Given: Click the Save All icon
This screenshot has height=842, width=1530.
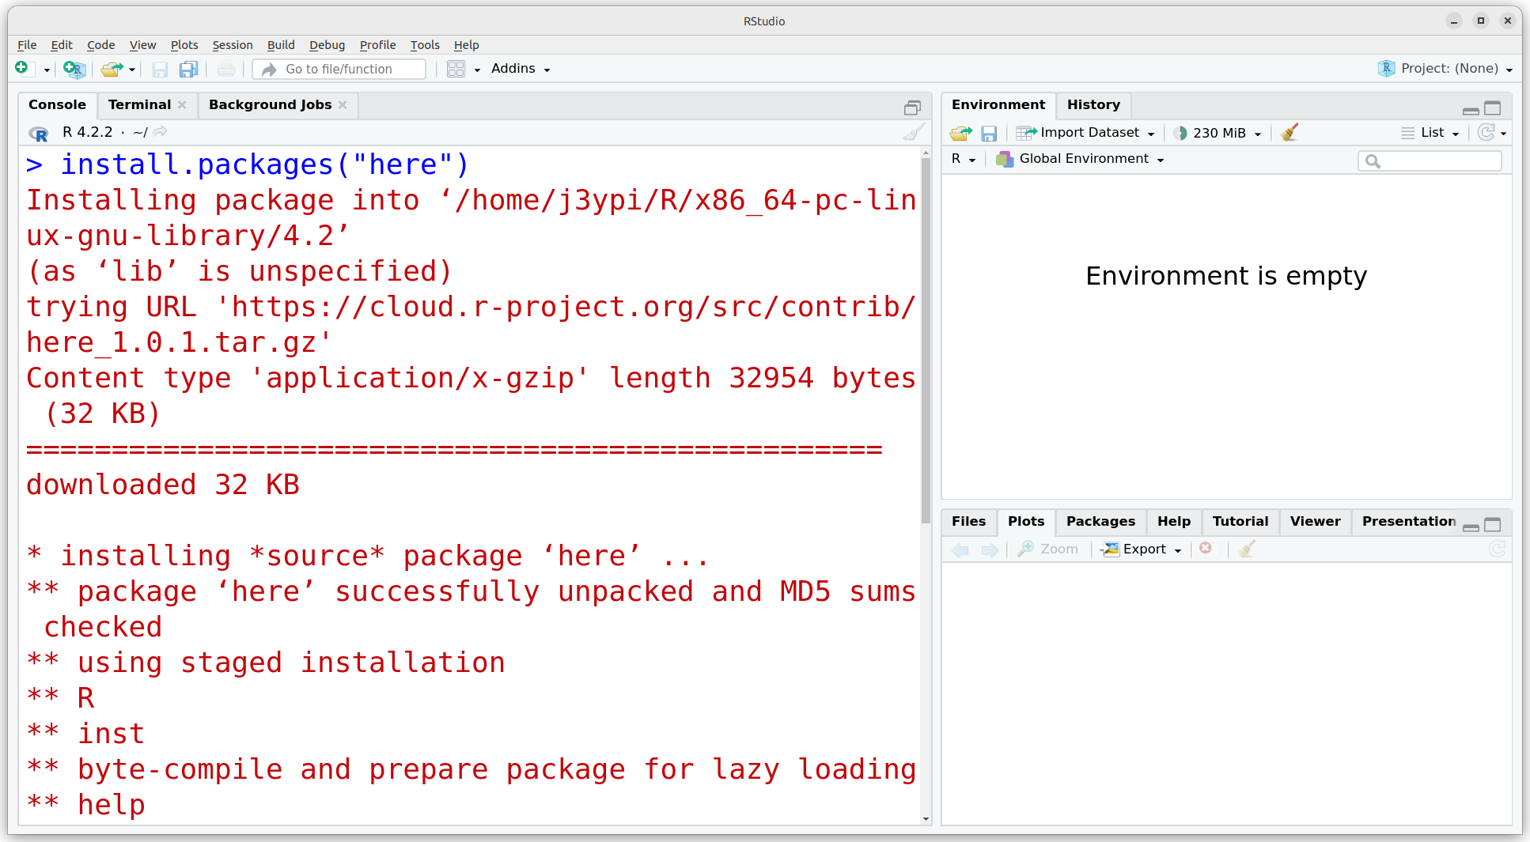Looking at the screenshot, I should click(188, 70).
